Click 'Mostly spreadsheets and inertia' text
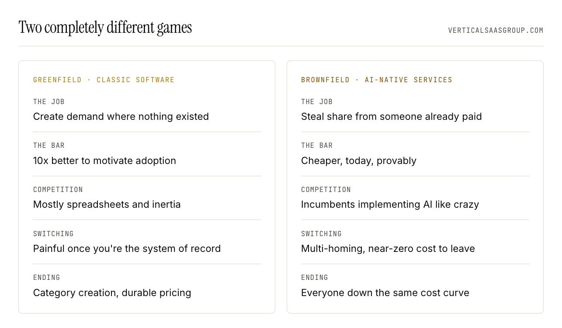Image resolution: width=562 pixels, height=328 pixels. (x=107, y=204)
